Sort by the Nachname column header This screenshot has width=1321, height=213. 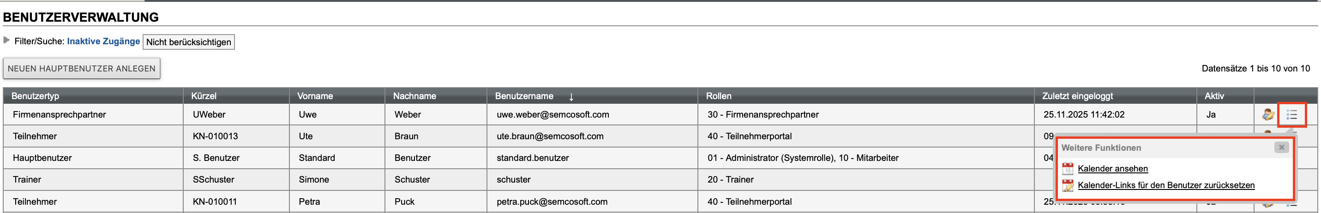pyautogui.click(x=414, y=96)
